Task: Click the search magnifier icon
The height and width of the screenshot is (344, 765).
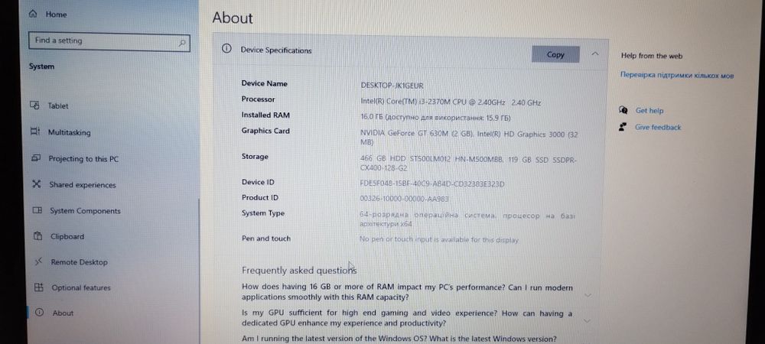Action: [x=182, y=43]
